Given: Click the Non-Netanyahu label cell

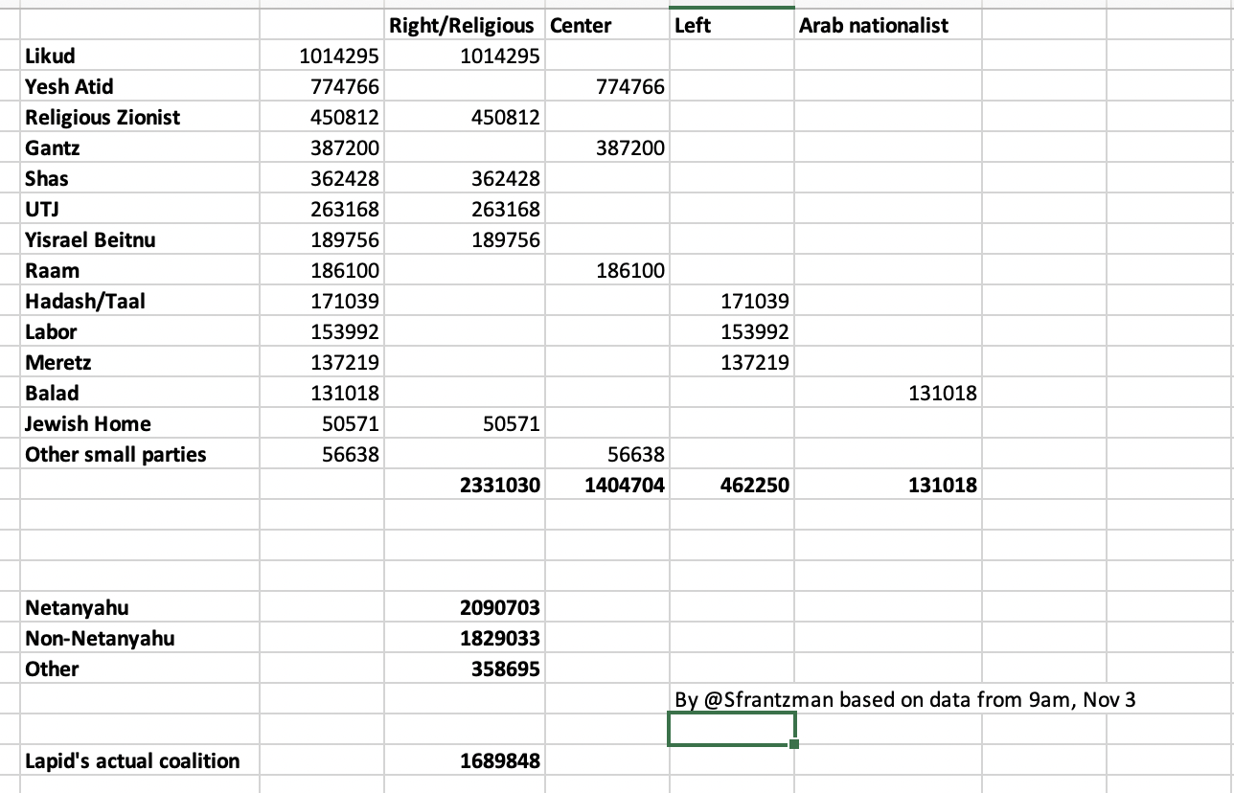Looking at the screenshot, I should coord(100,638).
